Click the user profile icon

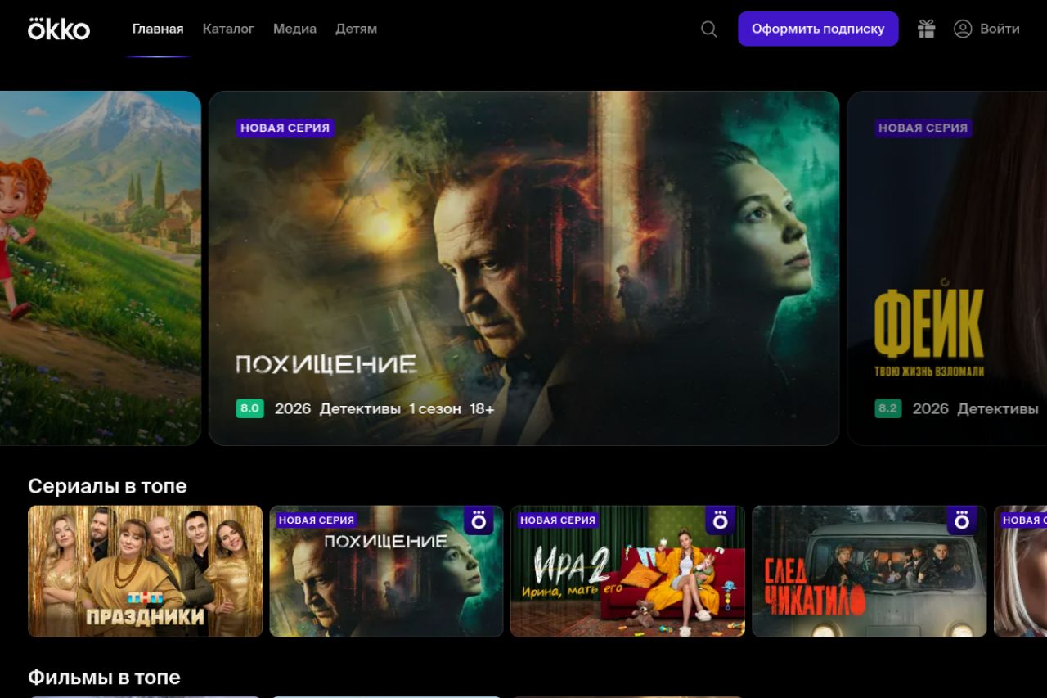[963, 29]
